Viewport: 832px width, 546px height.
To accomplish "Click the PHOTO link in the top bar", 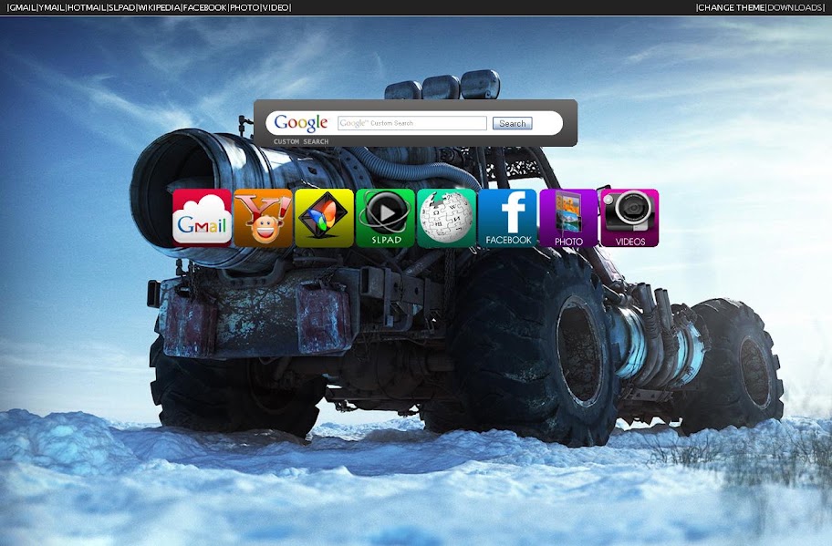I will tap(244, 7).
